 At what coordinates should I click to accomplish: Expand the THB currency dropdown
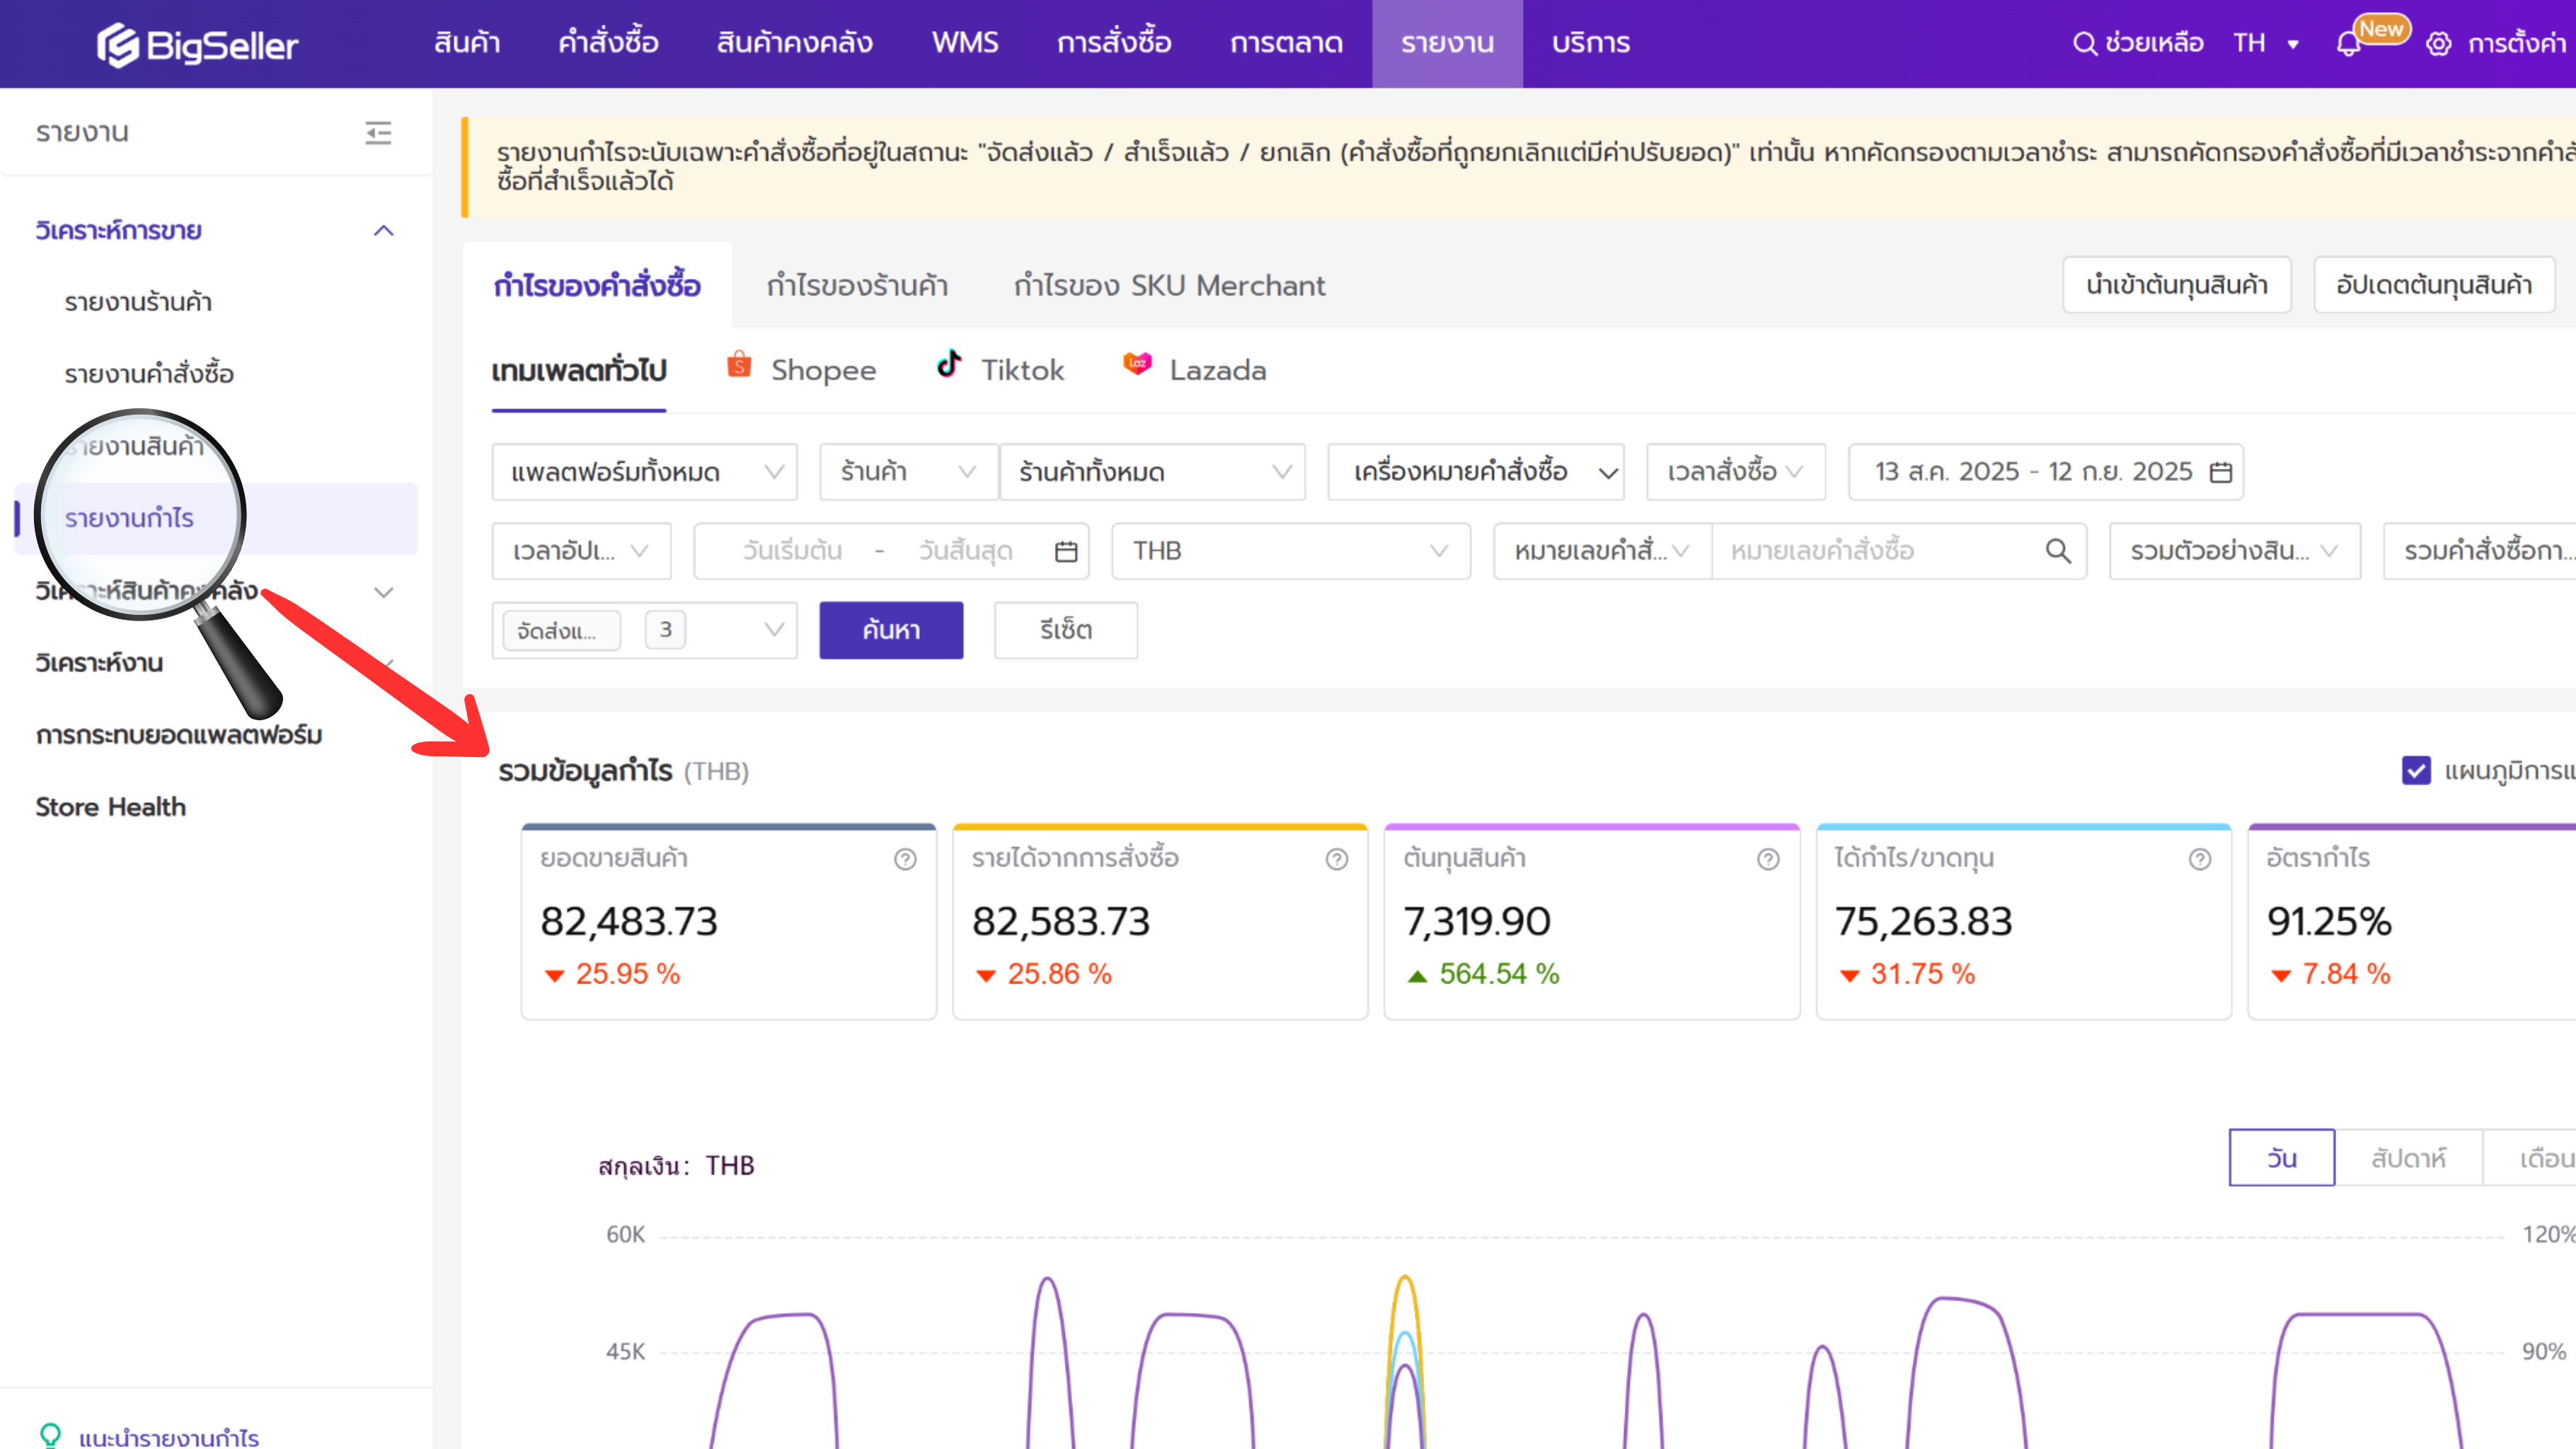click(x=1290, y=551)
